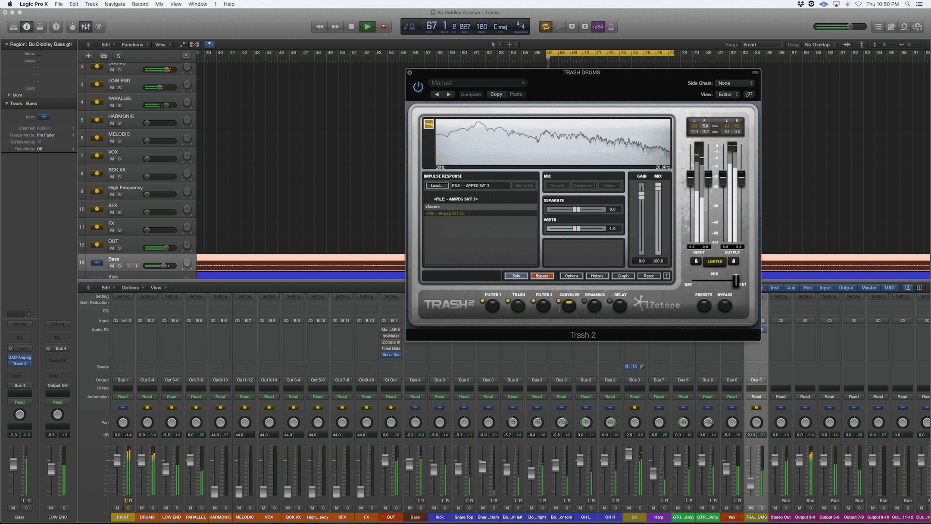
Task: Select the Aux filter tab in mixer
Action: click(x=791, y=288)
